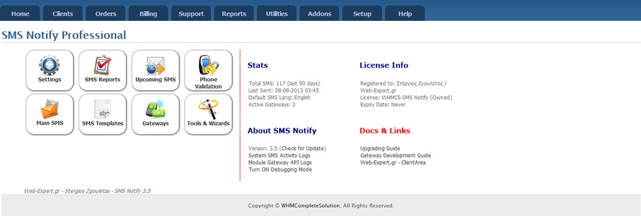Click 'Expiry Date: Never' text
The height and width of the screenshot is (216, 641).
383,105
